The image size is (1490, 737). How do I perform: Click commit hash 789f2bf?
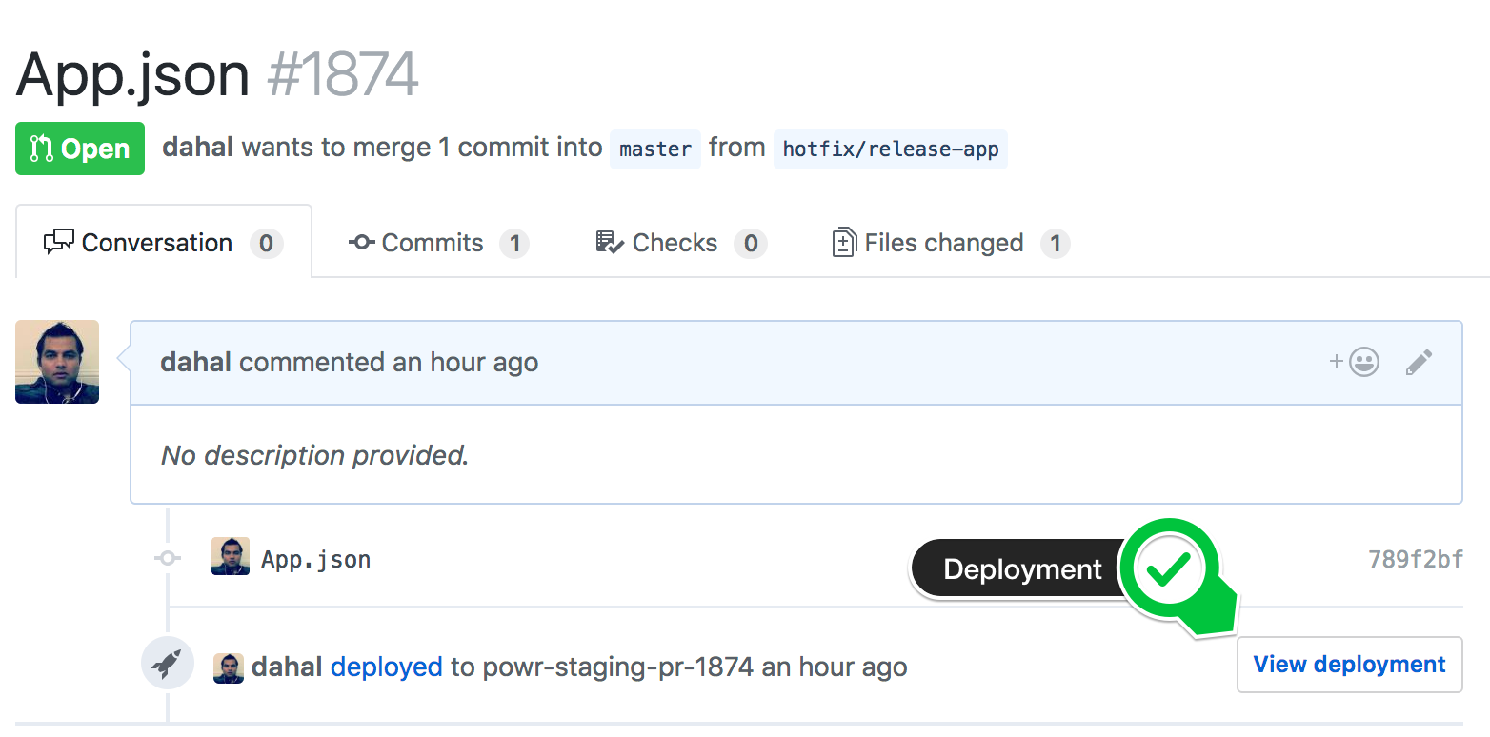[x=1416, y=559]
